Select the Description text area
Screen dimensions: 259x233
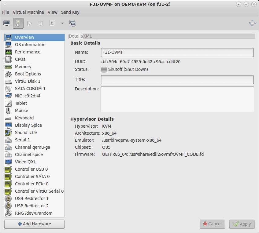(177, 99)
